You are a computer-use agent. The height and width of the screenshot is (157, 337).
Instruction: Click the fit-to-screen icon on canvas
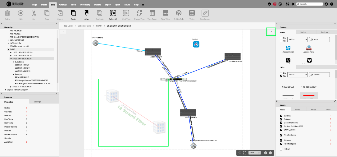click(245, 153)
